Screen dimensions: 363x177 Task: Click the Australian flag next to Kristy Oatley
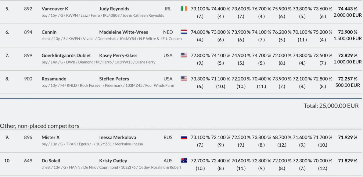(x=184, y=161)
